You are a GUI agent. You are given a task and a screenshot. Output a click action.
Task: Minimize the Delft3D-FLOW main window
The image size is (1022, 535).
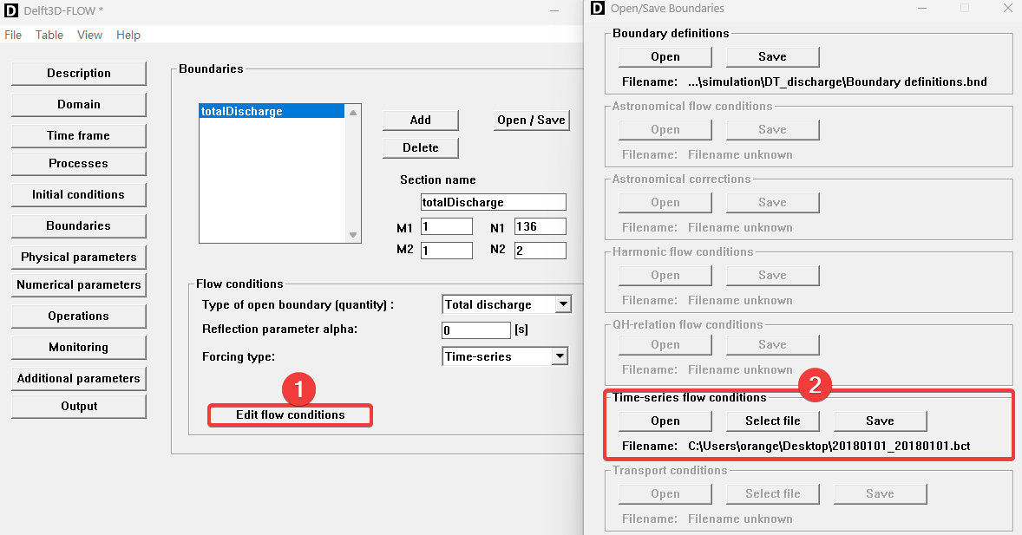click(554, 10)
